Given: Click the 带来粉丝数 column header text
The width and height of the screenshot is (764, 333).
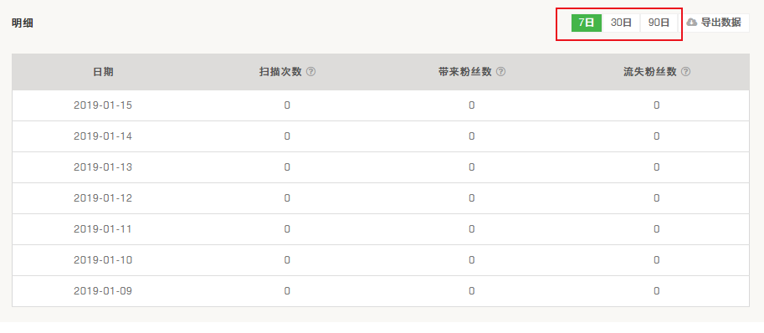Looking at the screenshot, I should pyautogui.click(x=464, y=72).
